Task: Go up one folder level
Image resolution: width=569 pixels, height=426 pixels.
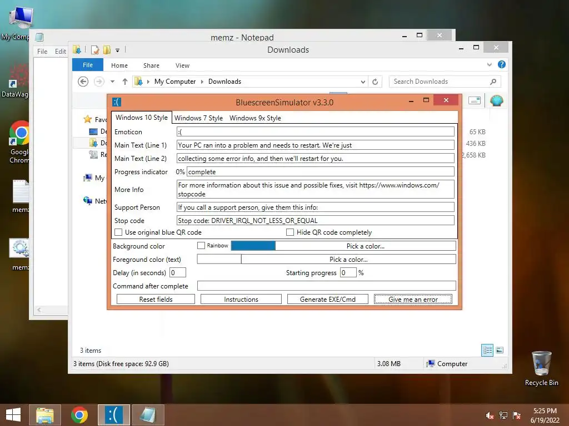Action: tap(125, 82)
